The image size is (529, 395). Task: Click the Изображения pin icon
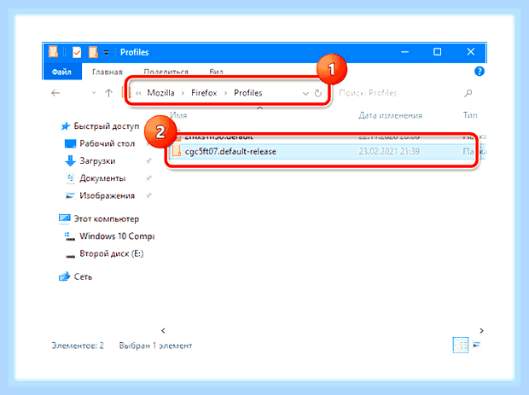pyautogui.click(x=148, y=195)
